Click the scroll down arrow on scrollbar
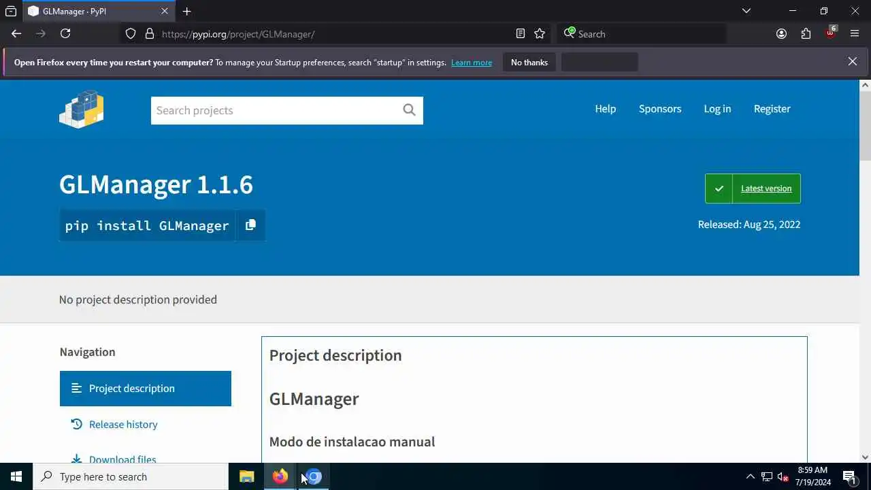Screen dimensions: 871x490 coord(865,457)
